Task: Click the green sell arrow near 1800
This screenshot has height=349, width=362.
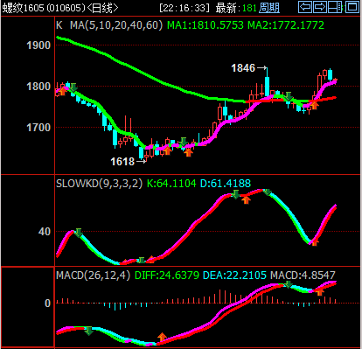Action: tap(73, 87)
